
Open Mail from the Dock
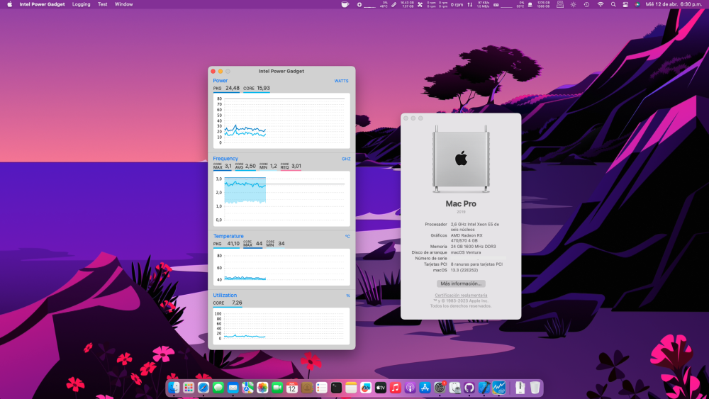coord(233,388)
